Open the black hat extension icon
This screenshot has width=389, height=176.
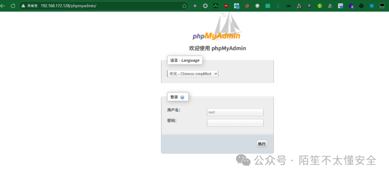pos(288,6)
